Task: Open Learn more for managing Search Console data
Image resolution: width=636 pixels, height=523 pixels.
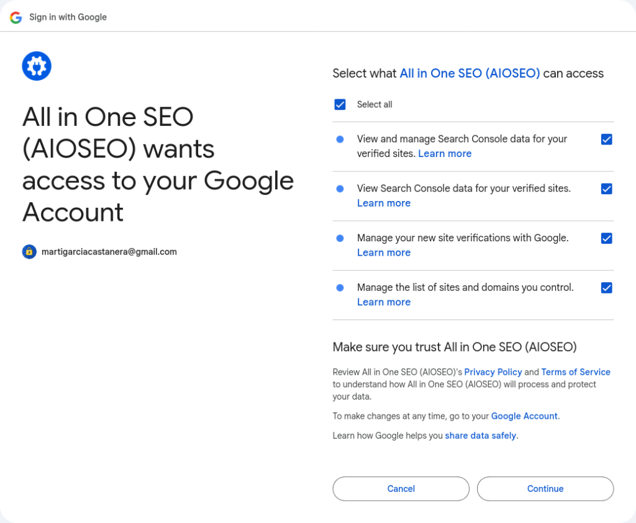Action: [445, 154]
